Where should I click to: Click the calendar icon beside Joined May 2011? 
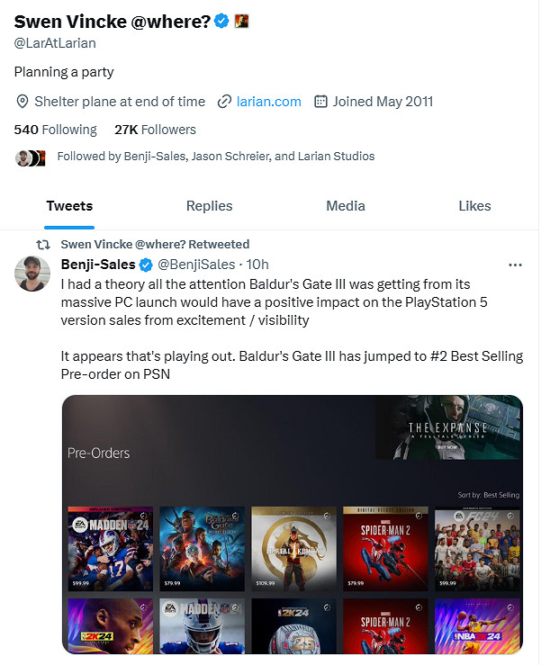(320, 102)
